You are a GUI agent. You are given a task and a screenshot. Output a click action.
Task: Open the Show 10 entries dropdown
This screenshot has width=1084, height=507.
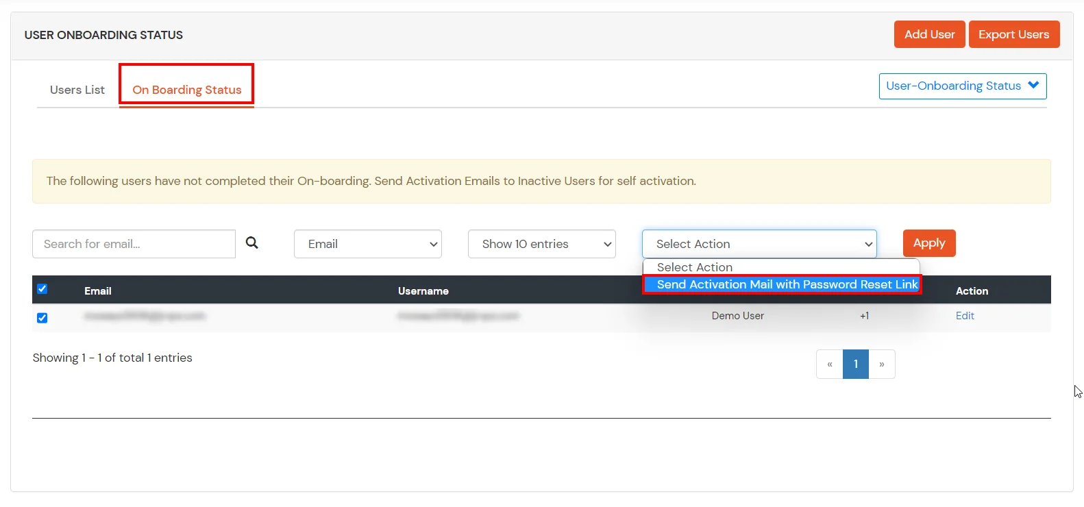(542, 244)
